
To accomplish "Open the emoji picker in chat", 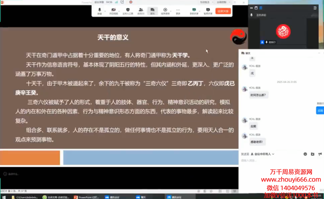I will 305,154.
